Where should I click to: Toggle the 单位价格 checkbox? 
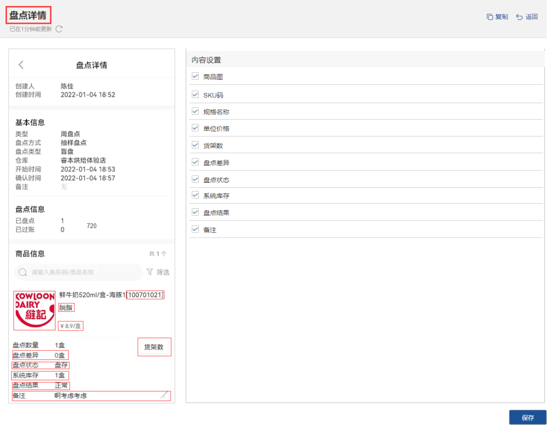[x=195, y=128]
